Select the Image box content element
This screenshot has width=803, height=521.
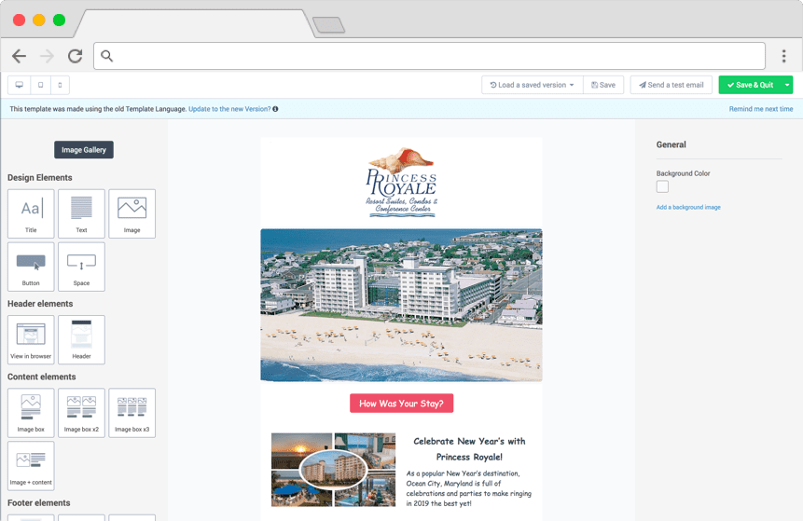(31, 413)
